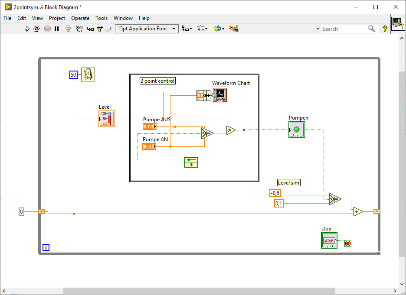This screenshot has width=406, height=295.
Task: Select the 0,1 numeric constant
Action: 279,204
